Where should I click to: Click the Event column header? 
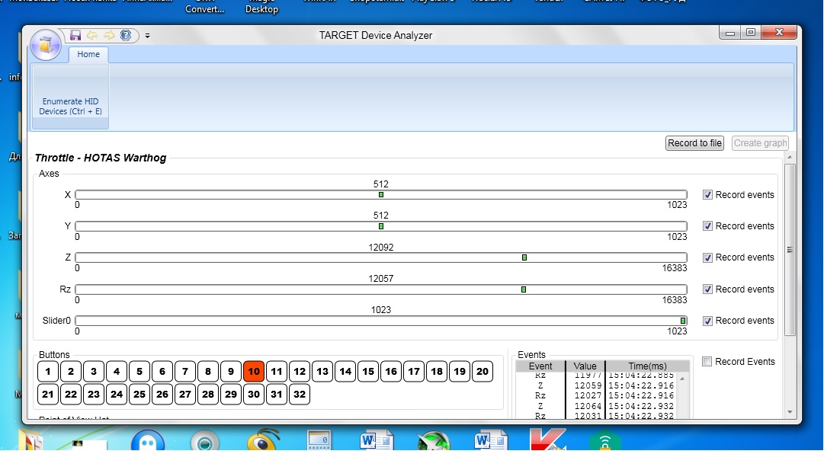pos(540,366)
